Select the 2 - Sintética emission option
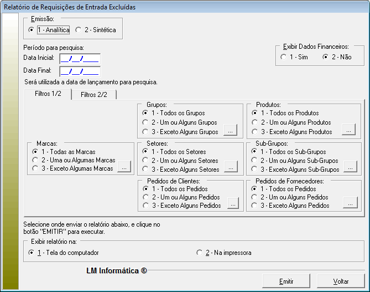Image resolution: width=370 pixels, height=292 pixels. pyautogui.click(x=79, y=29)
